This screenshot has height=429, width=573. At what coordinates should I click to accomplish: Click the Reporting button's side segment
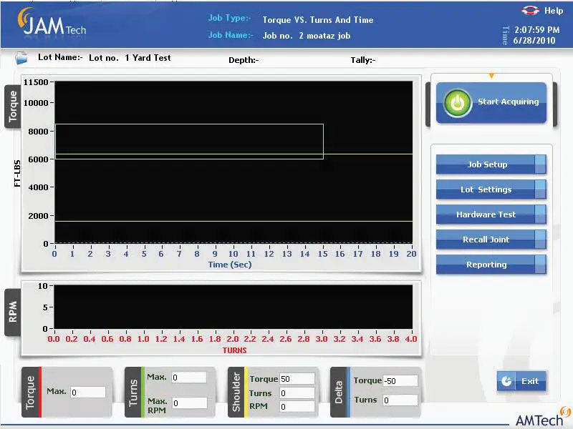pyautogui.click(x=540, y=265)
